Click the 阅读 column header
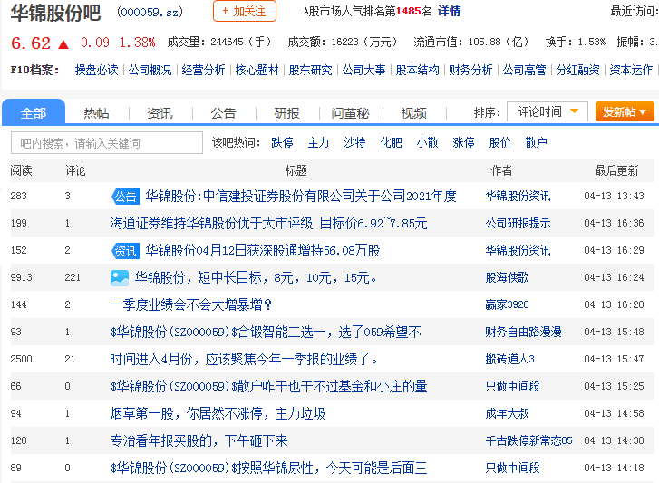This screenshot has height=483, width=659. click(x=21, y=170)
